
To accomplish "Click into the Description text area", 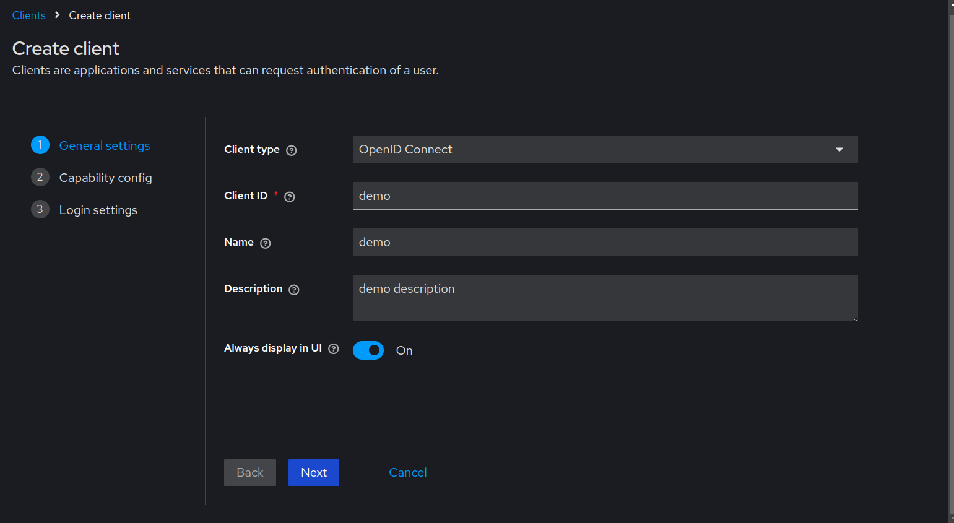I will coord(605,298).
